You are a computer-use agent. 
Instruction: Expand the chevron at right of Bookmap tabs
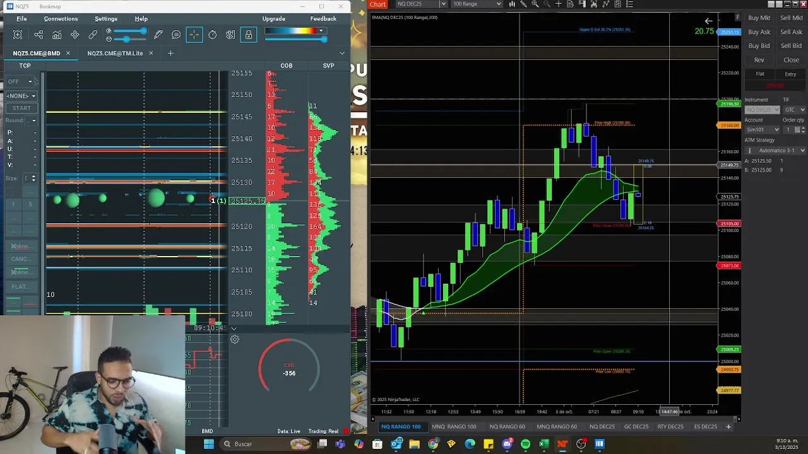tap(342, 54)
